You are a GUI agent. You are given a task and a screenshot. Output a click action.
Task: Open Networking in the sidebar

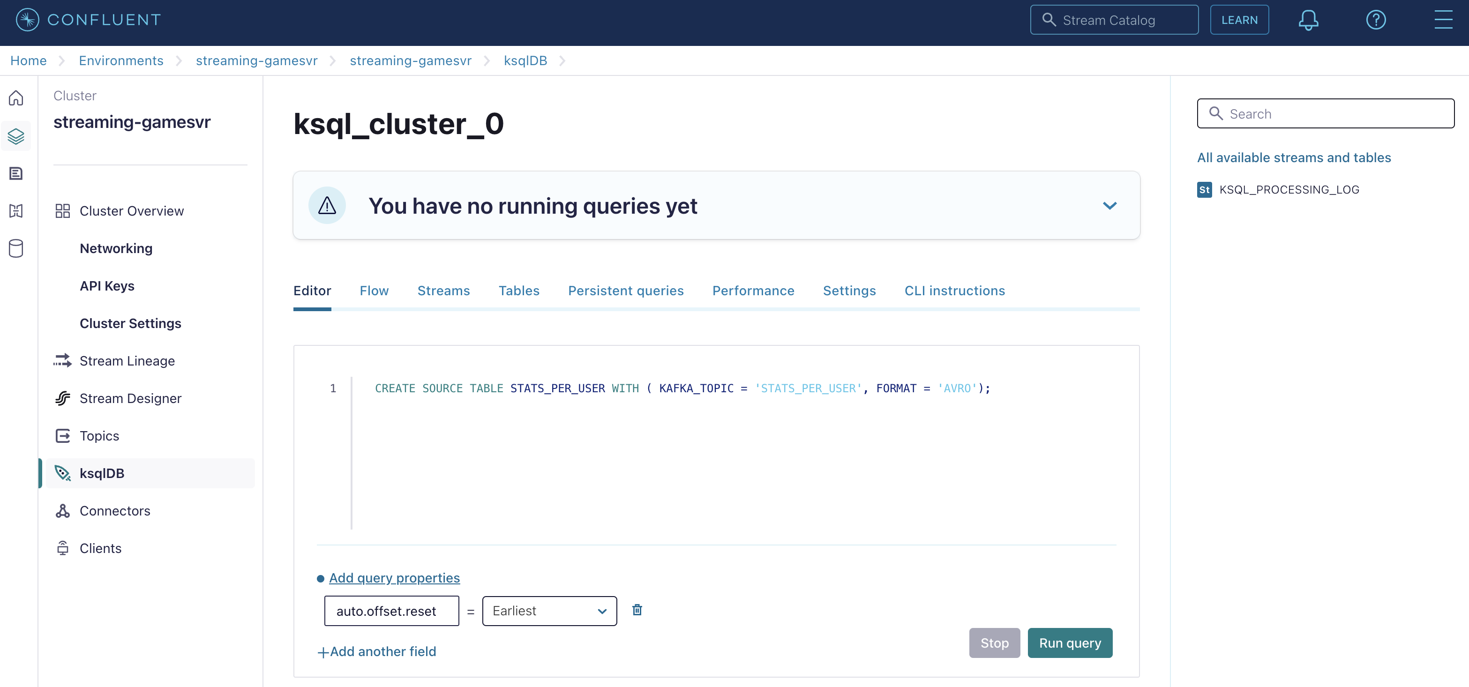(116, 248)
